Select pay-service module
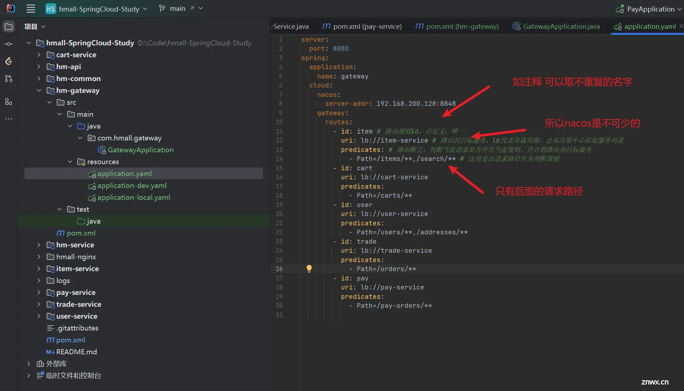The width and height of the screenshot is (684, 391). [x=76, y=292]
